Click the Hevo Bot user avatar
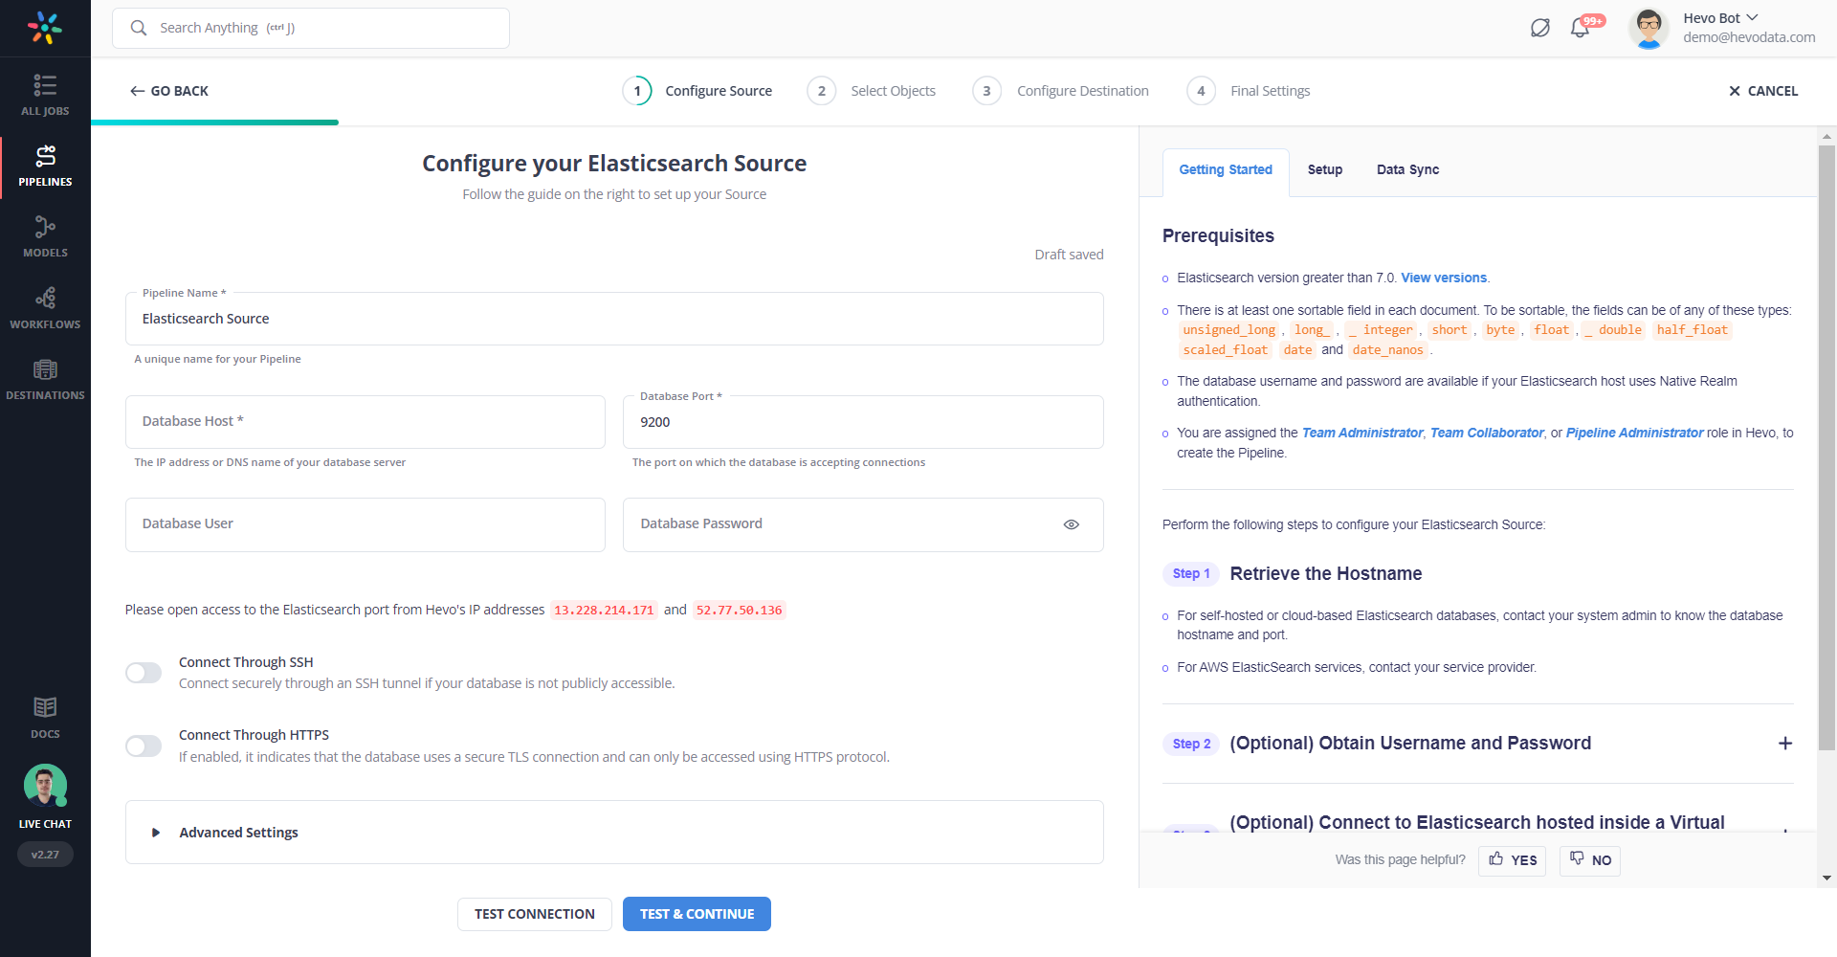 click(x=1649, y=28)
